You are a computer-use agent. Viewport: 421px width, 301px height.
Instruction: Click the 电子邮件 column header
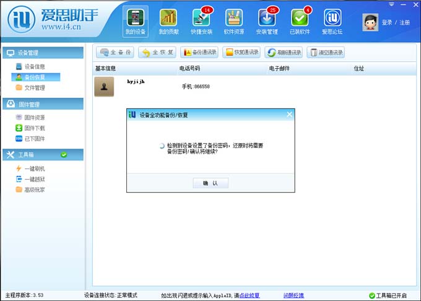pyautogui.click(x=279, y=69)
